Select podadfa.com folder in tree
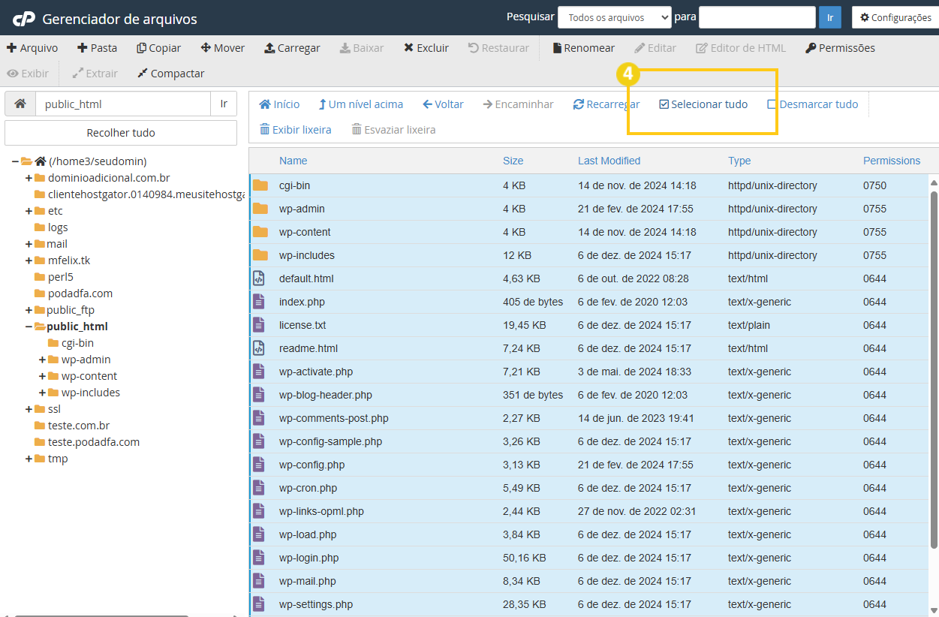Image resolution: width=939 pixels, height=617 pixels. (x=80, y=293)
